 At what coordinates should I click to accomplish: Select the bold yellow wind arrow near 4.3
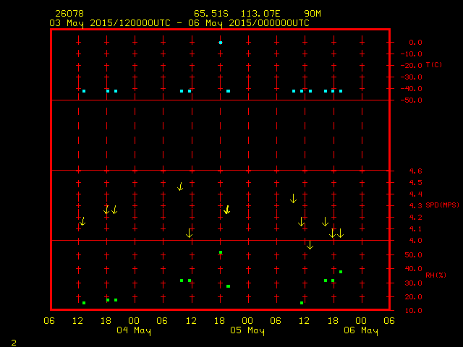[226, 210]
